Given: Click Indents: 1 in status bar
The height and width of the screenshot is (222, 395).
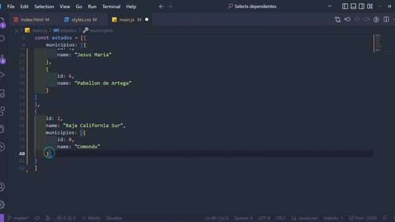Looking at the screenshot, I should [x=333, y=218].
